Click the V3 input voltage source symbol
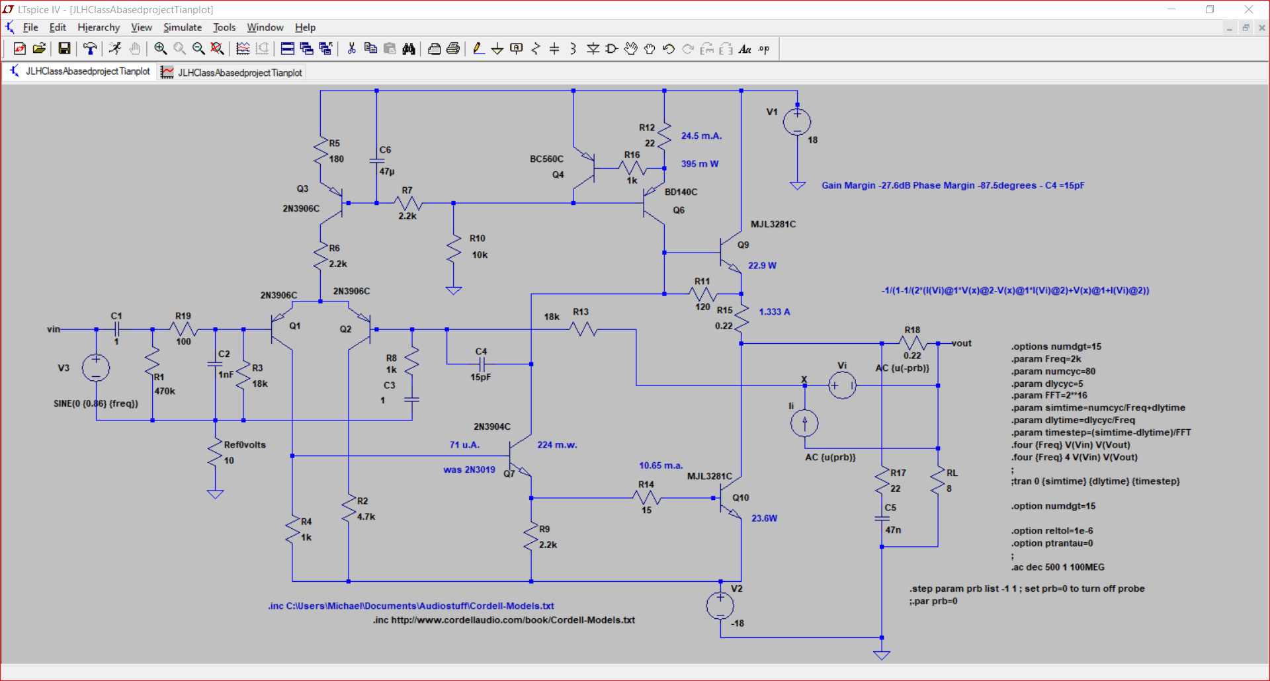 tap(96, 368)
